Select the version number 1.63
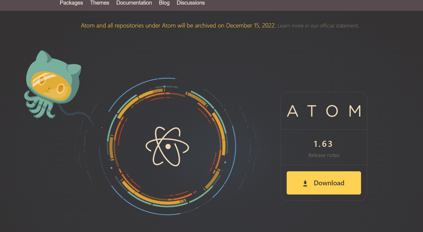 323,144
